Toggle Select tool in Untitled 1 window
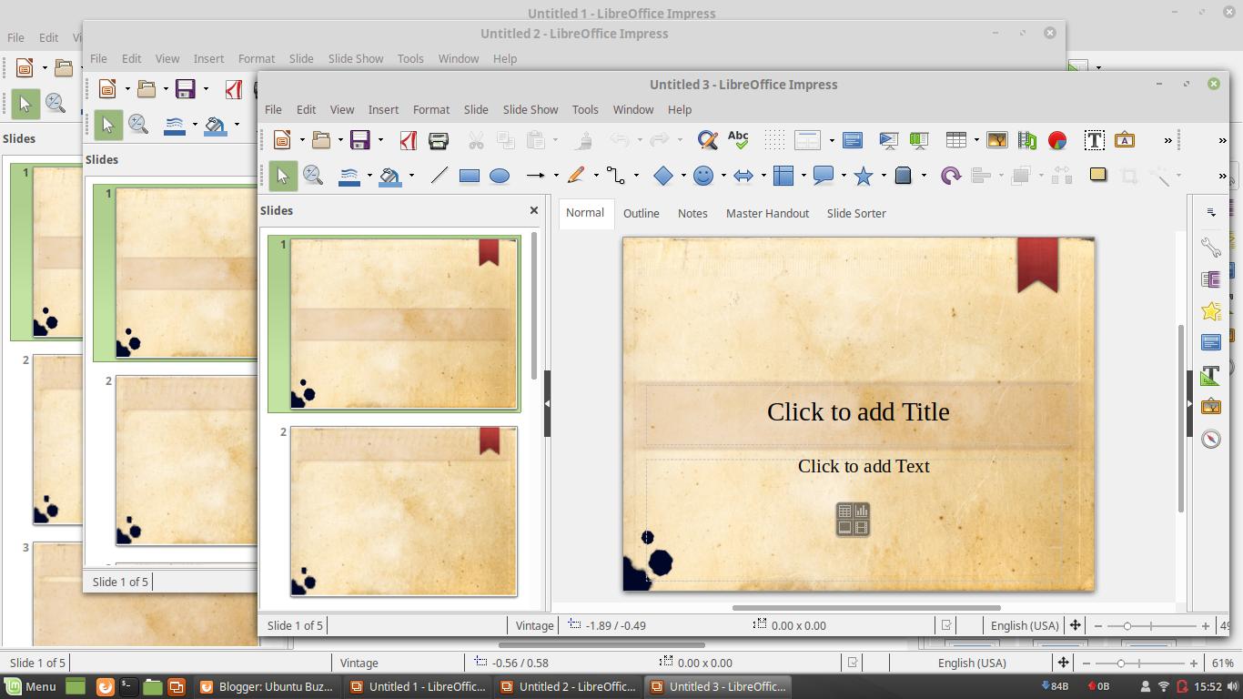Viewport: 1243px width, 699px height. 25,104
